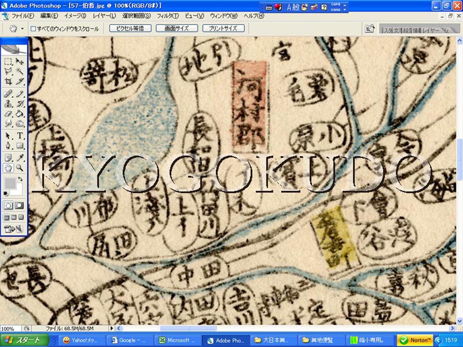Select the Move tool
Viewport: 463px width, 347px height.
pos(19,61)
